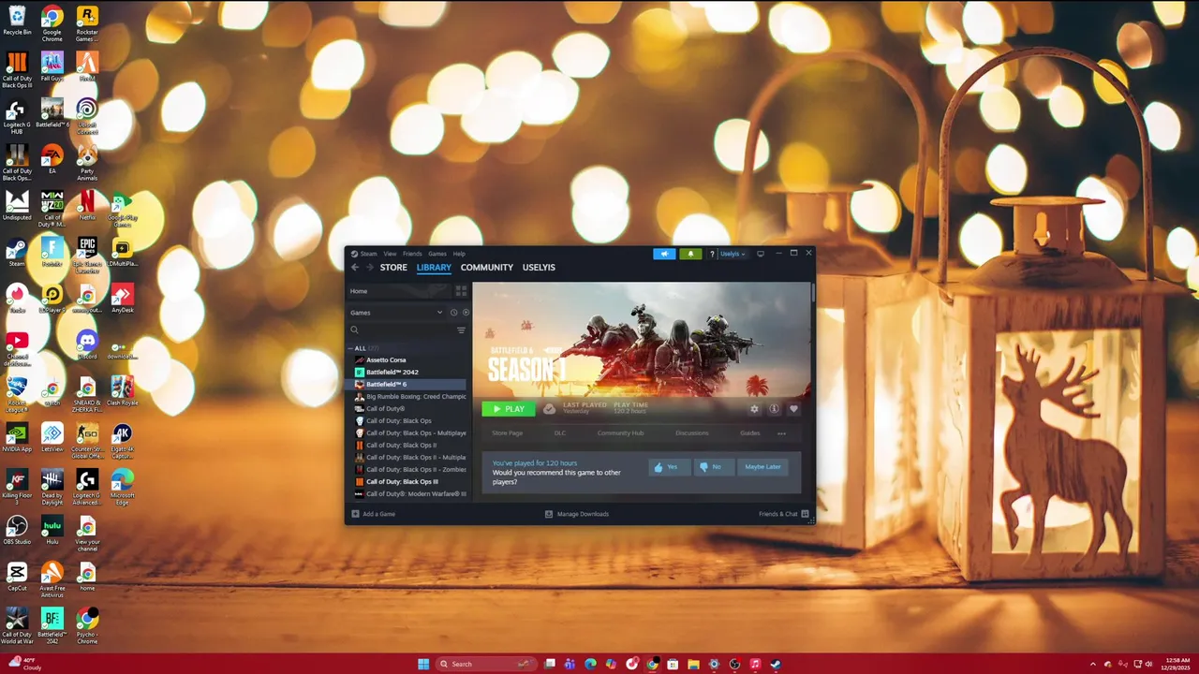Viewport: 1199px width, 674px height.
Task: Open the Rocket League desktop shortcut
Action: tap(17, 394)
